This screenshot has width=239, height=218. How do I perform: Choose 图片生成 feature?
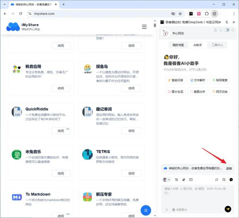[x=176, y=92]
